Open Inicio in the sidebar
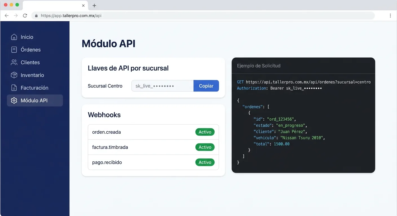 [35, 37]
